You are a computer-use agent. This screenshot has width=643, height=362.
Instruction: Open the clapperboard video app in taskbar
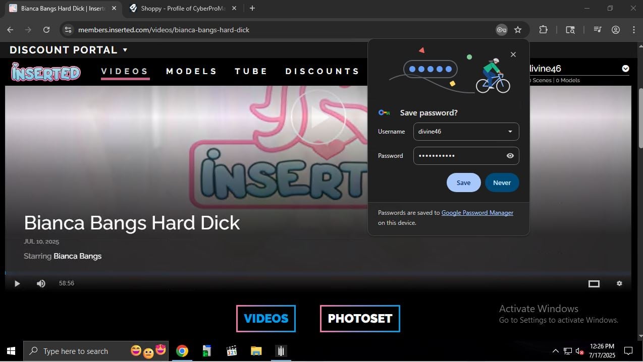[x=232, y=351]
